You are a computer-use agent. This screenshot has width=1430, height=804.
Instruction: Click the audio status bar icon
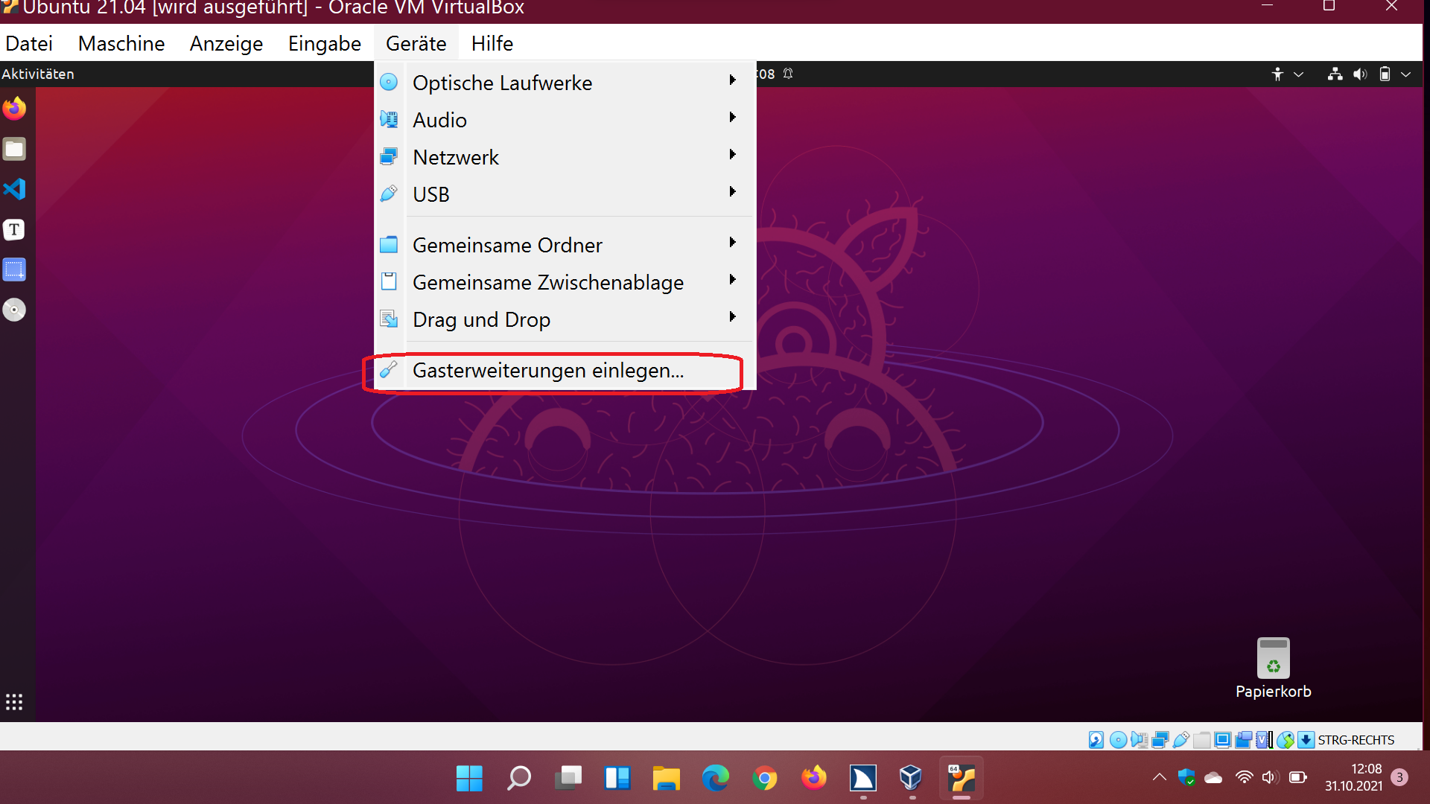1139,740
